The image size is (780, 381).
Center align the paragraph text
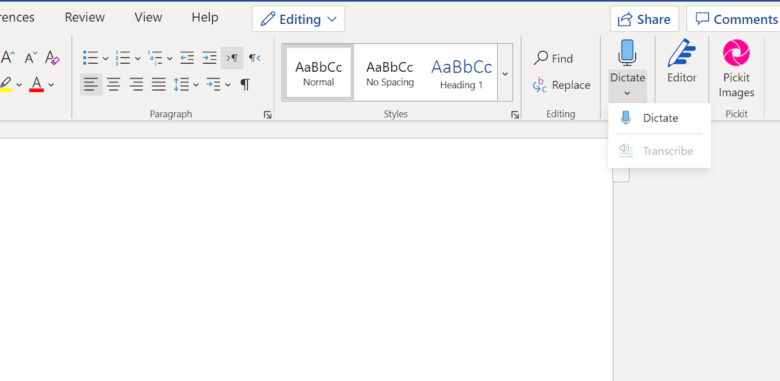click(114, 84)
